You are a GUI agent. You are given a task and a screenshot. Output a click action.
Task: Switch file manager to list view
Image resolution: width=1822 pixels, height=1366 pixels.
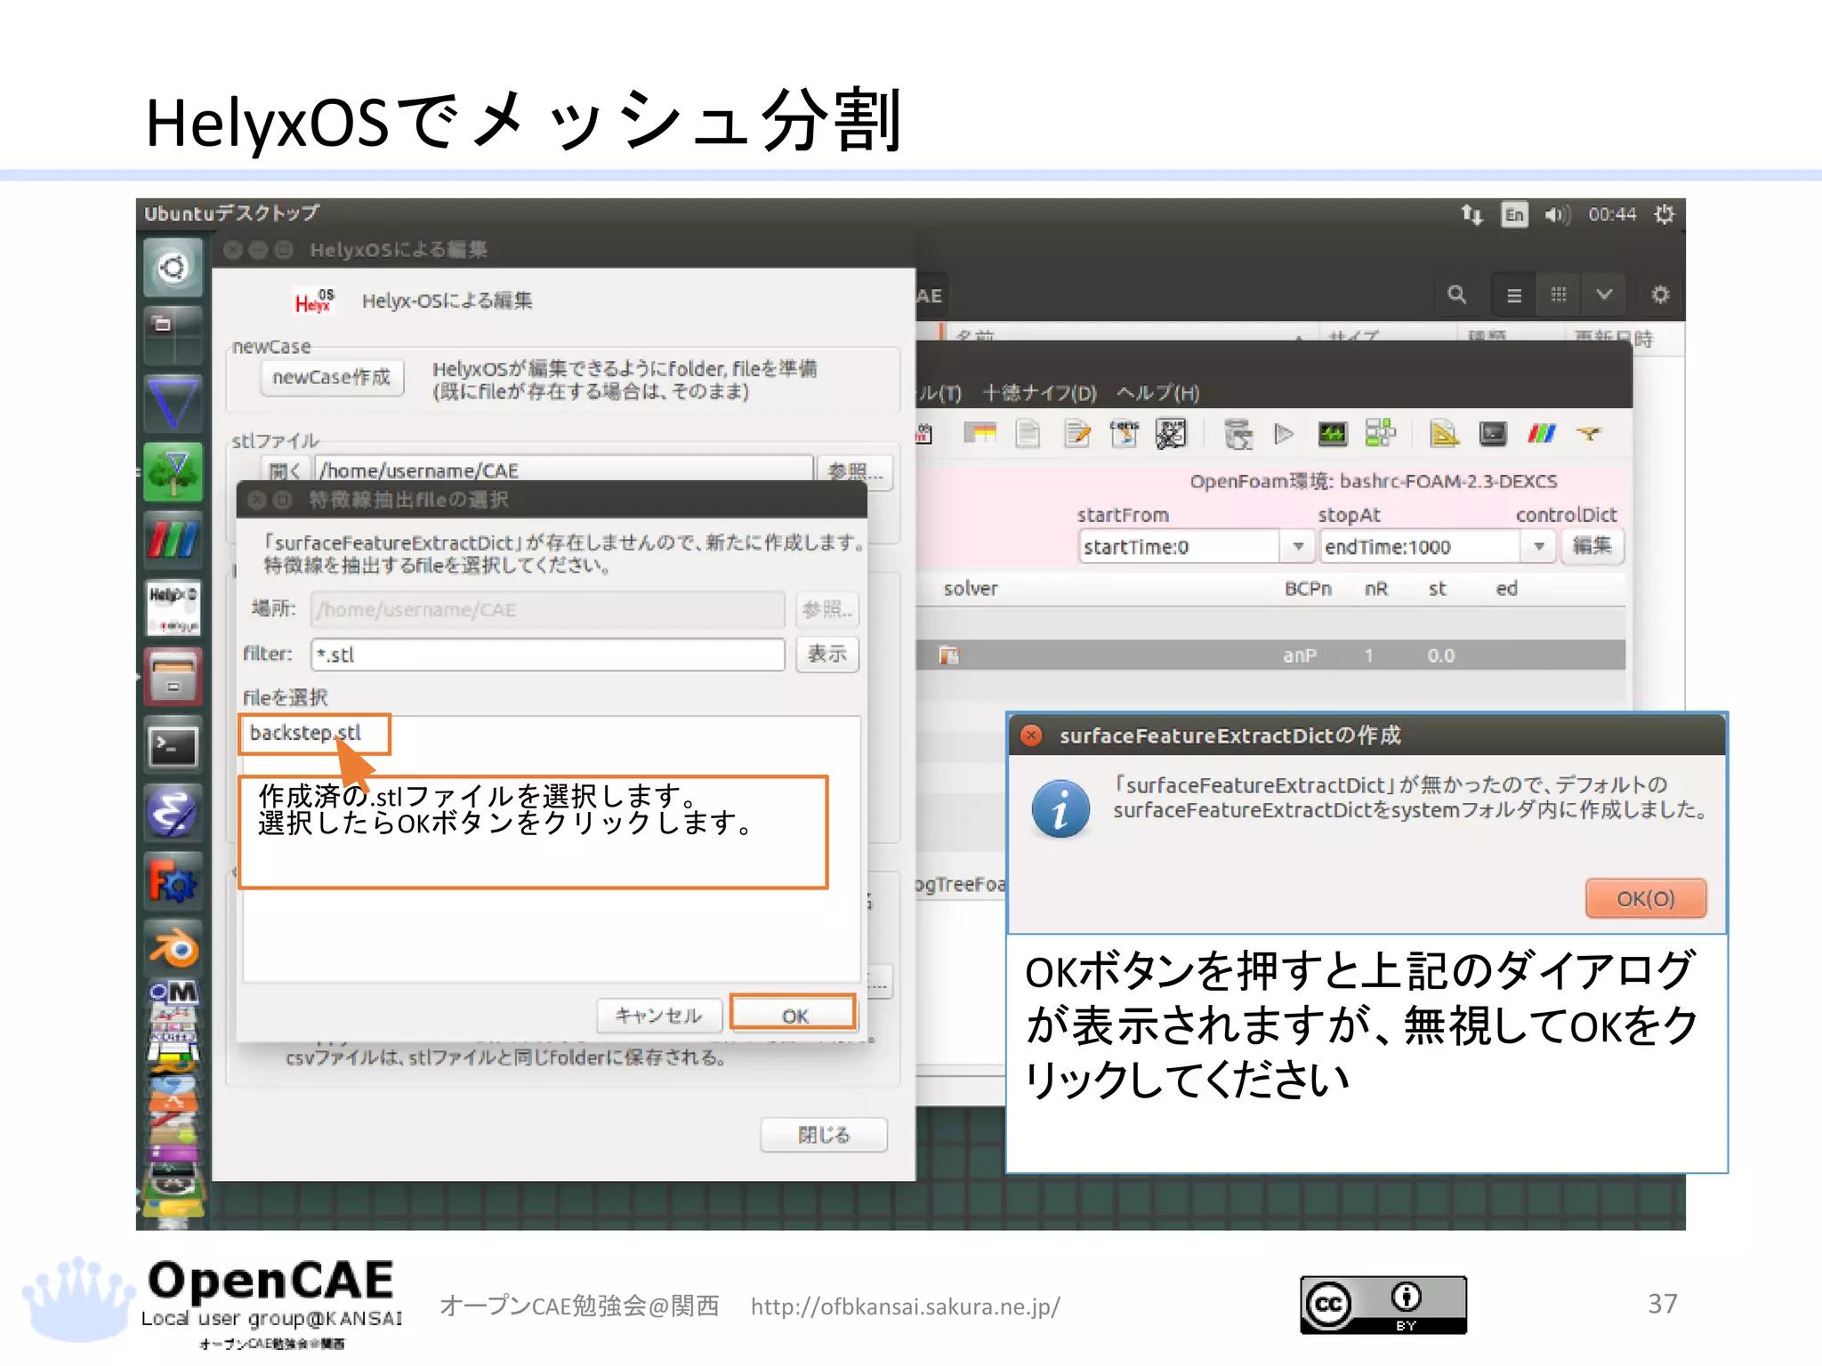coord(1514,294)
